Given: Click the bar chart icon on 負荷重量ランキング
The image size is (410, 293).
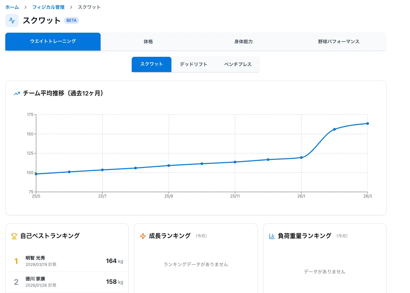Looking at the screenshot, I should (x=272, y=236).
